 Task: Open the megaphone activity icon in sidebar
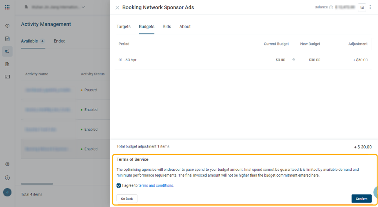point(7,51)
